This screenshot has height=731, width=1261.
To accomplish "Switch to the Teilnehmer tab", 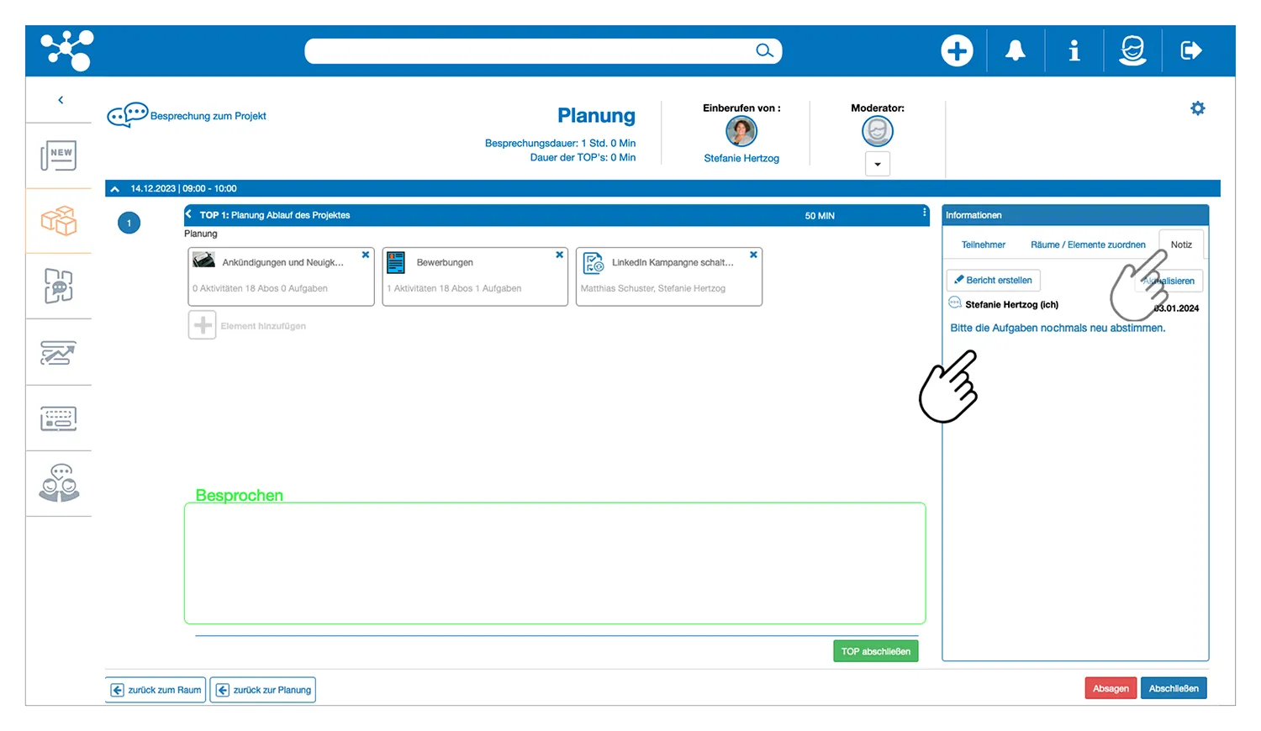I will [x=983, y=245].
